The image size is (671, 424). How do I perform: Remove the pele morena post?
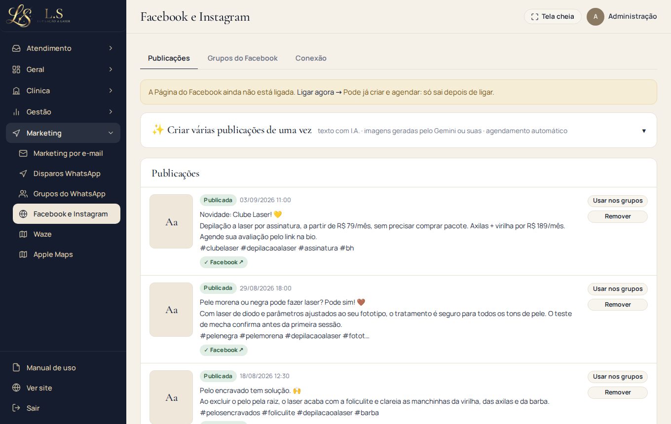point(618,305)
